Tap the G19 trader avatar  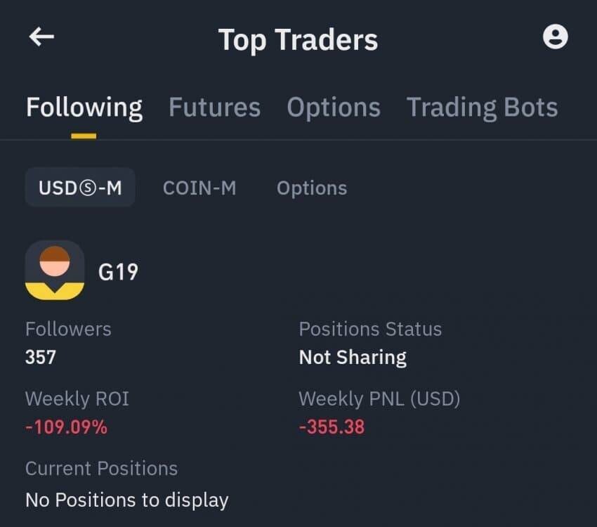pos(55,271)
